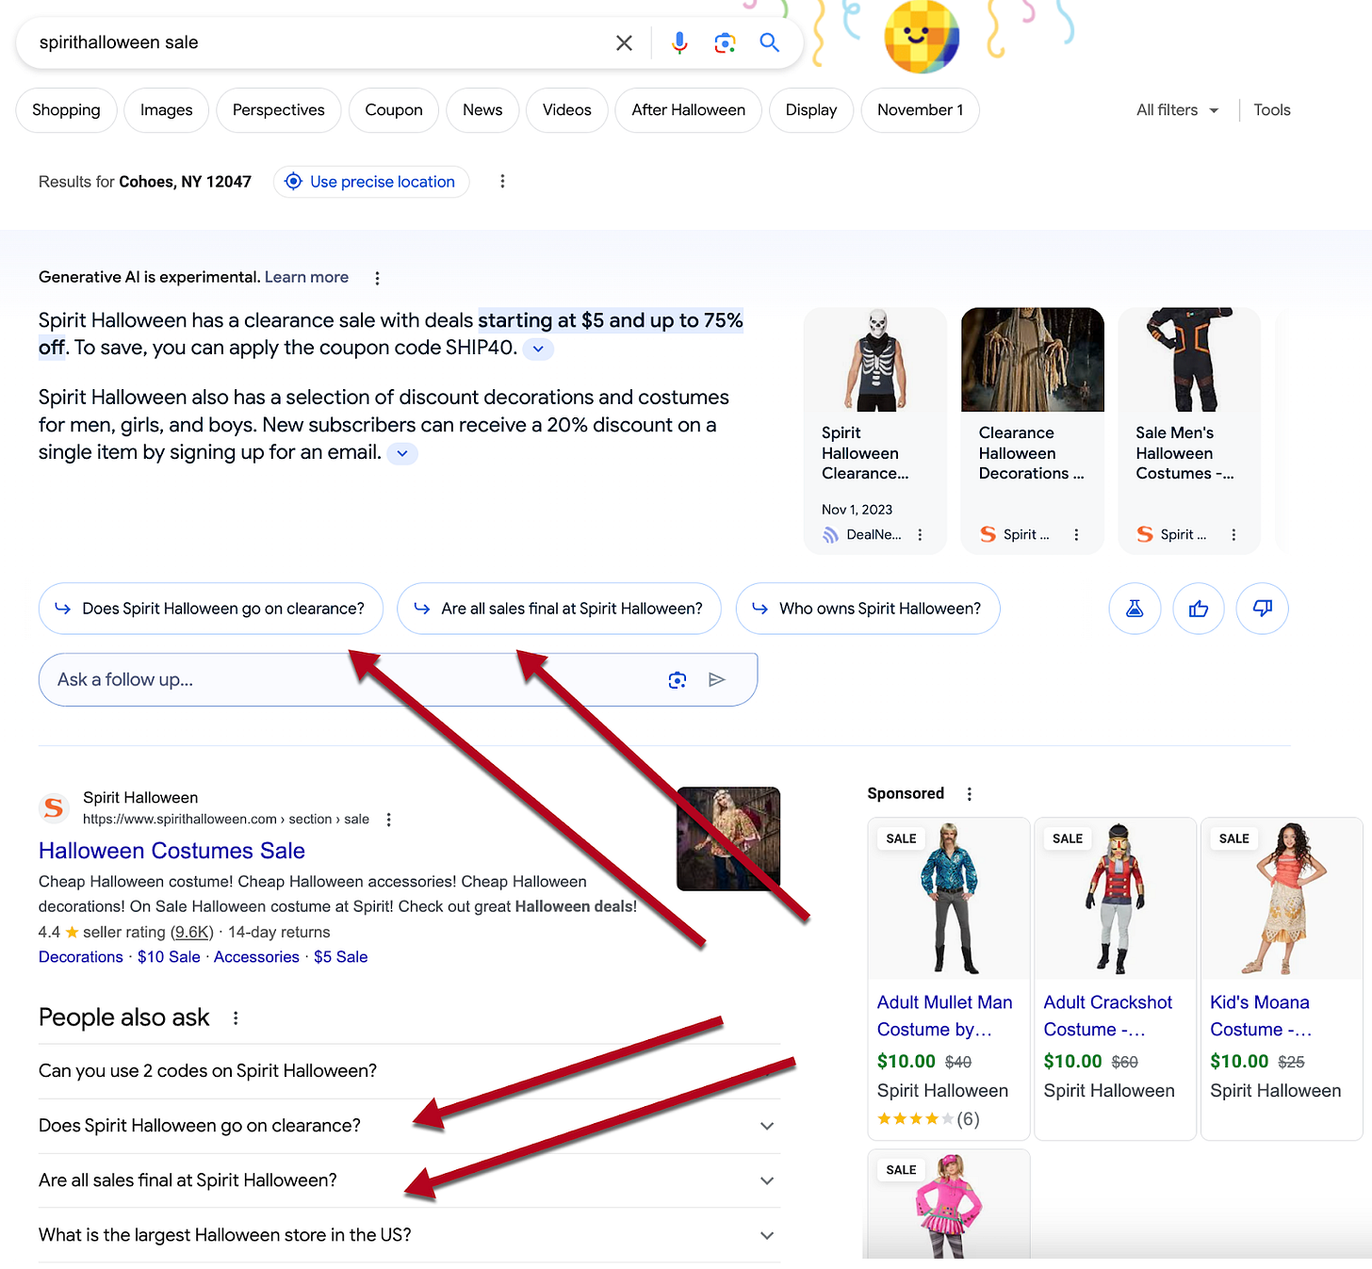This screenshot has height=1269, width=1372.
Task: Click the search result costume thumbnail image
Action: tap(728, 838)
